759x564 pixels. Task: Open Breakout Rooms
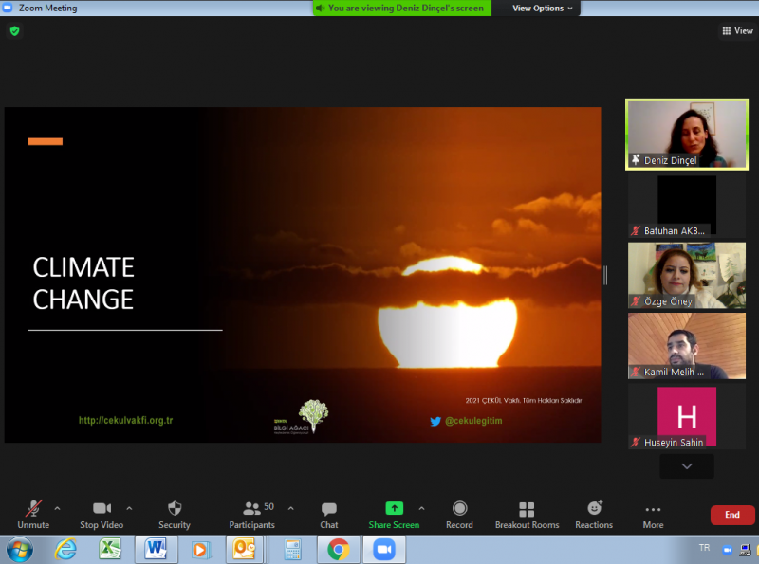[x=527, y=514]
